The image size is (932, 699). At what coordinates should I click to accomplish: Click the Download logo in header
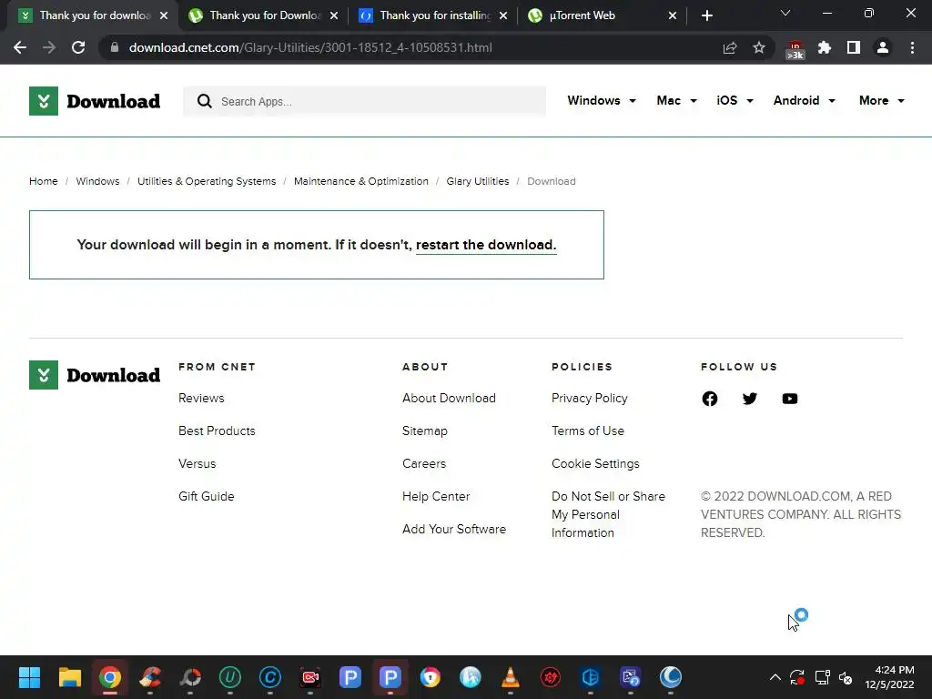[x=95, y=101]
